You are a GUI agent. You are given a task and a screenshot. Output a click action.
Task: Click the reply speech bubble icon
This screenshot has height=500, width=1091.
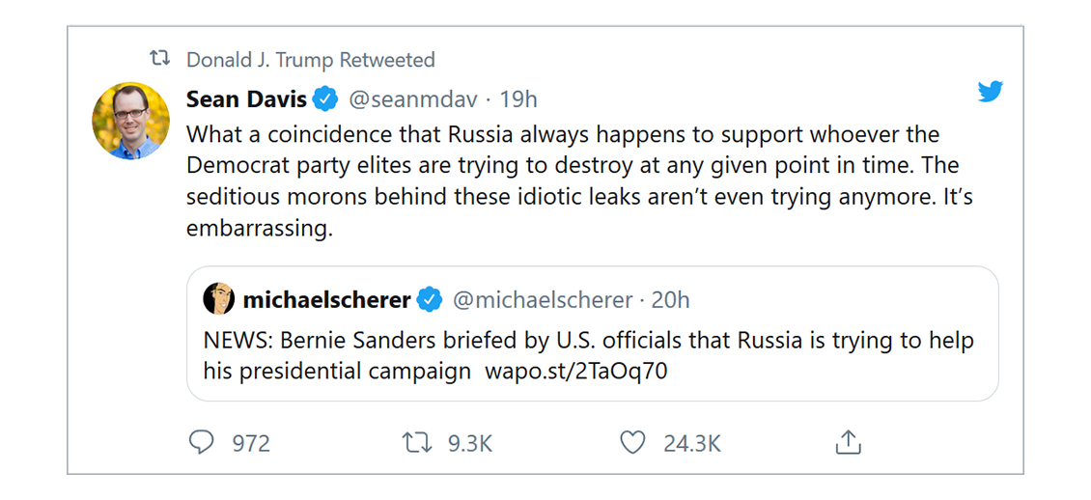coord(201,443)
